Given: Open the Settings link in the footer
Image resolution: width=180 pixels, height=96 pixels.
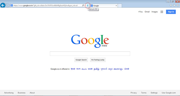Looking at the screenshot, I should tap(154, 93).
